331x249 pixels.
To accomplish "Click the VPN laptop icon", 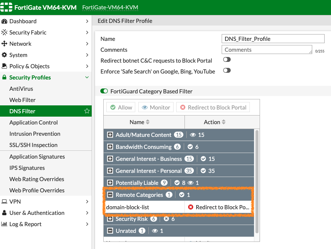I will pos(4,202).
